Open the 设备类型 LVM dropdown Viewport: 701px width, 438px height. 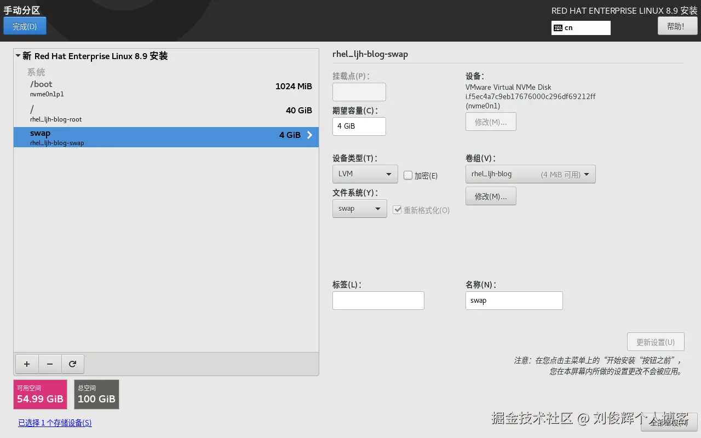pos(365,174)
